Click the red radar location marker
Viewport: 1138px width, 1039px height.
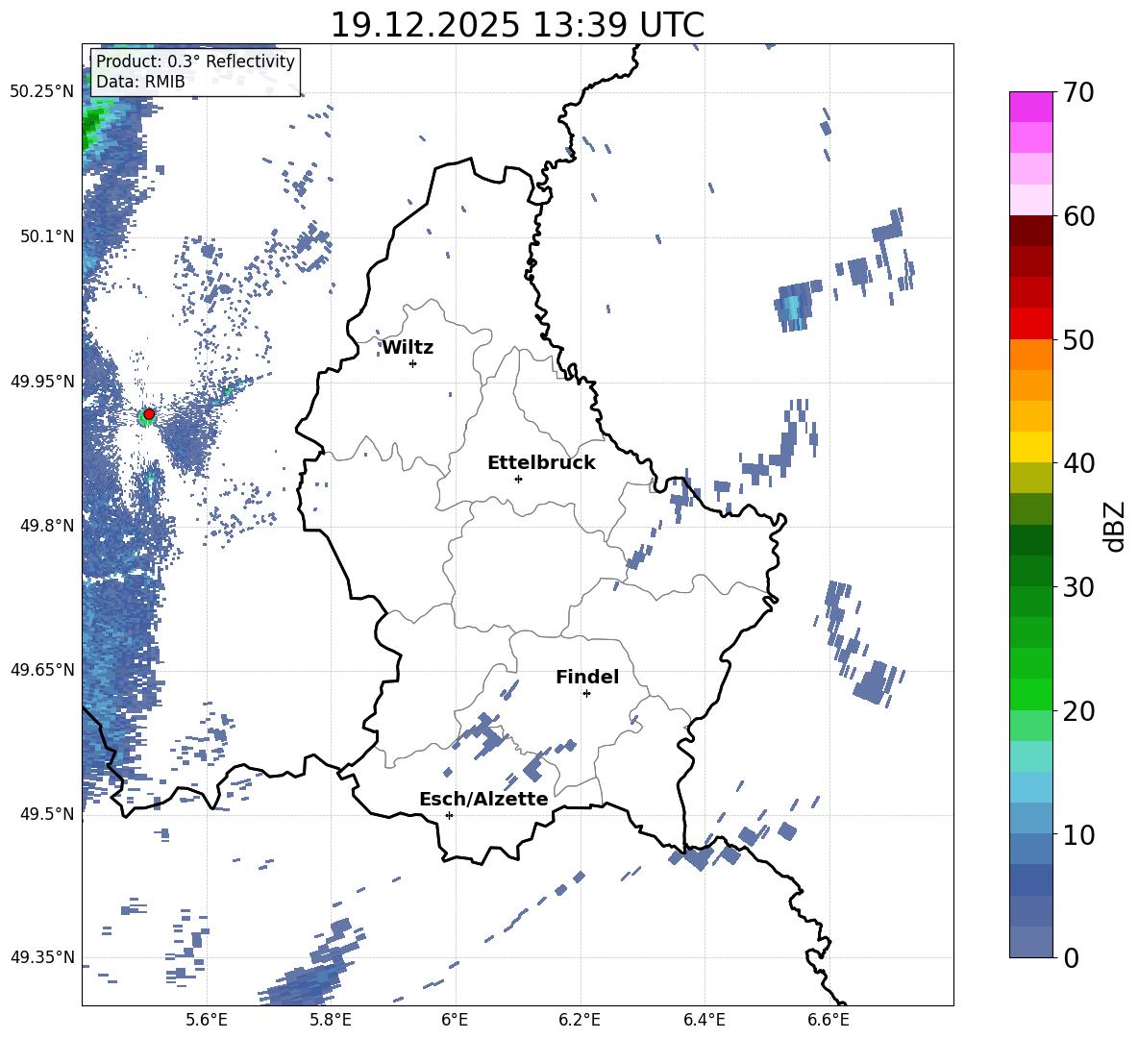tap(149, 414)
